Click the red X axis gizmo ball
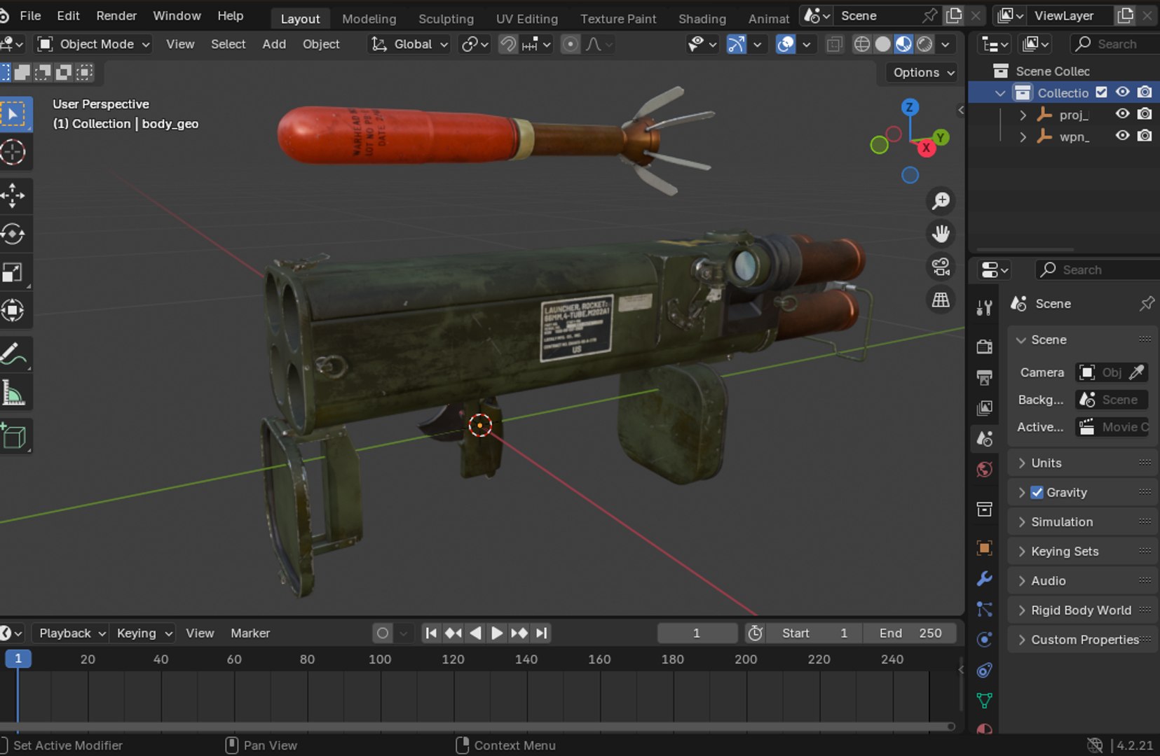Viewport: 1160px width, 756px height. [926, 148]
